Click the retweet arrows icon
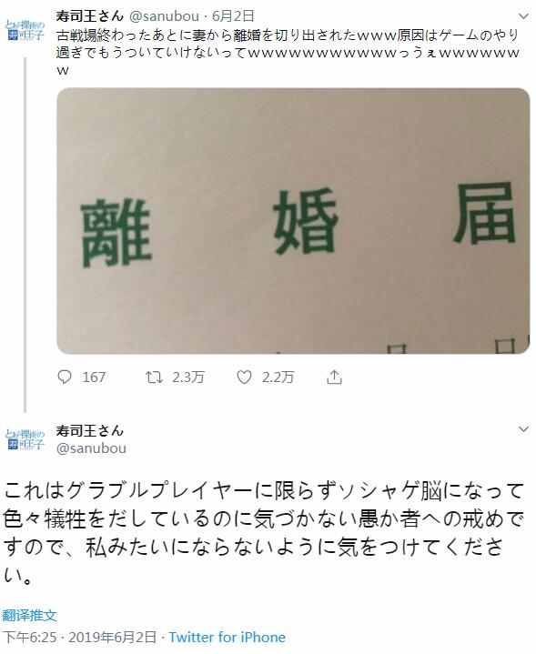The image size is (536, 654). 154,377
